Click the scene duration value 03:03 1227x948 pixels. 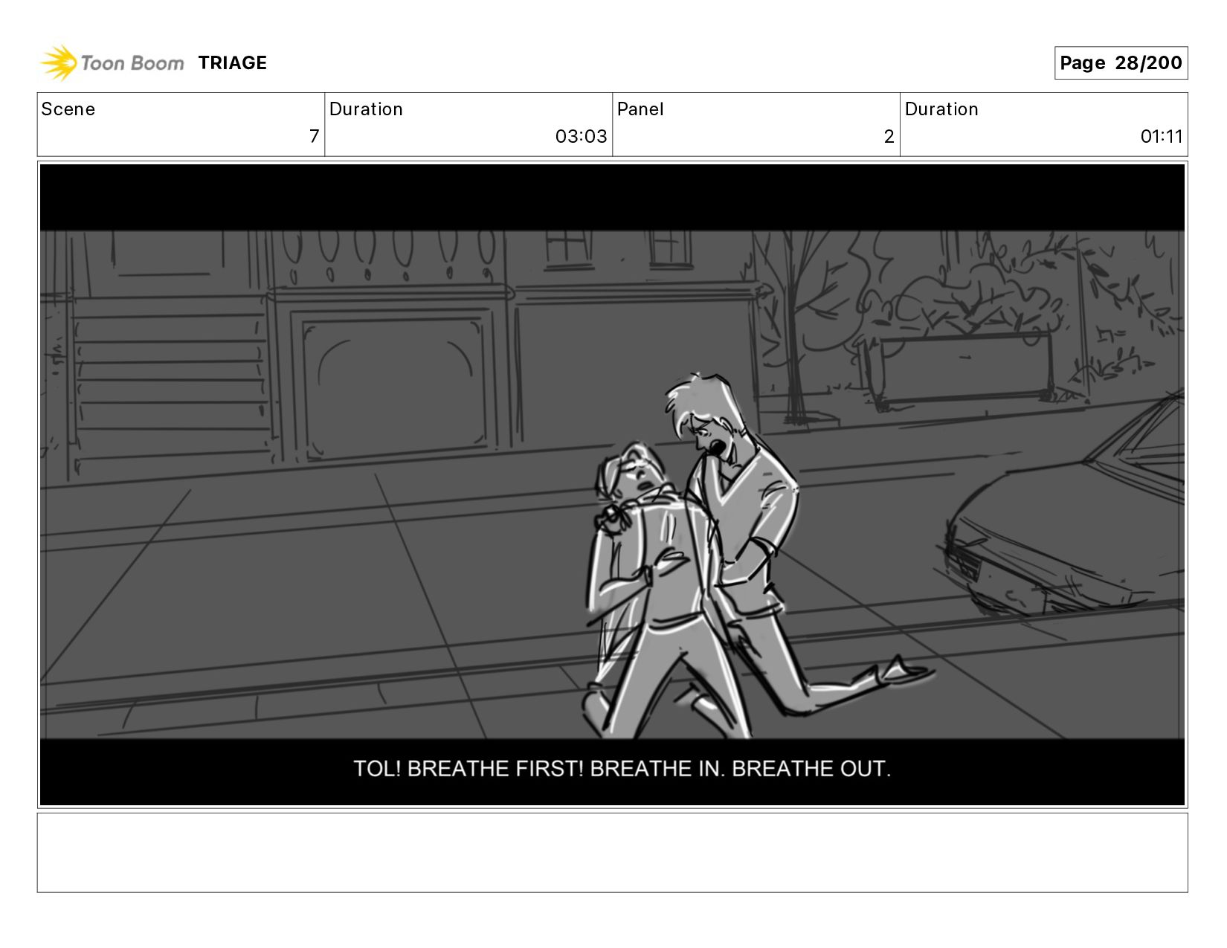(x=581, y=136)
